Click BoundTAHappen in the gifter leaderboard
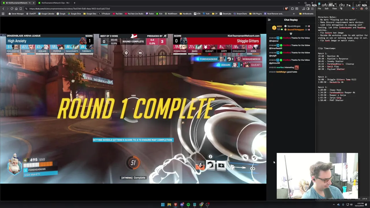 point(296,29)
